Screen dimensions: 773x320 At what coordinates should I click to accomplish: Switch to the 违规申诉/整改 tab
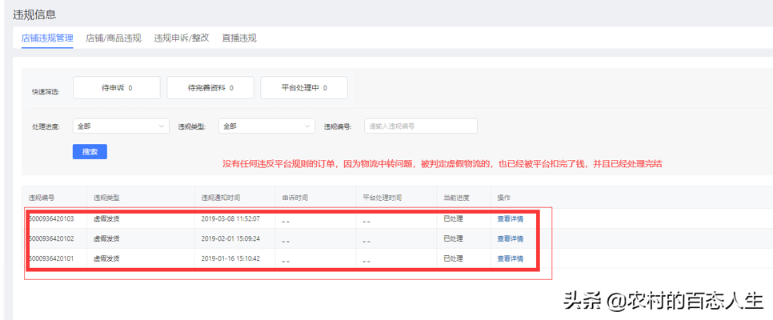point(182,38)
